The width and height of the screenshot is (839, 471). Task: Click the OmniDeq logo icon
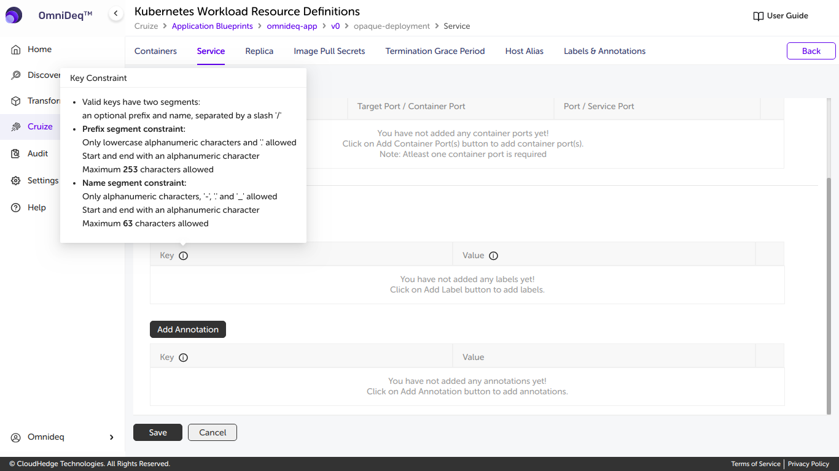pos(14,15)
